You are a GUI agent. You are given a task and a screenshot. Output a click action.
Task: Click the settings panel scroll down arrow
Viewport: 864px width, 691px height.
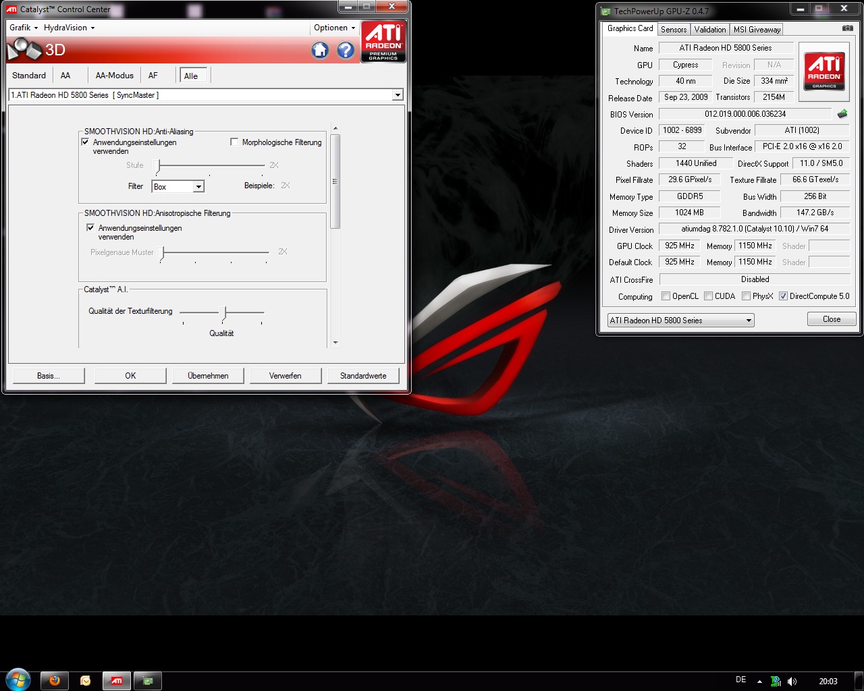(x=335, y=343)
